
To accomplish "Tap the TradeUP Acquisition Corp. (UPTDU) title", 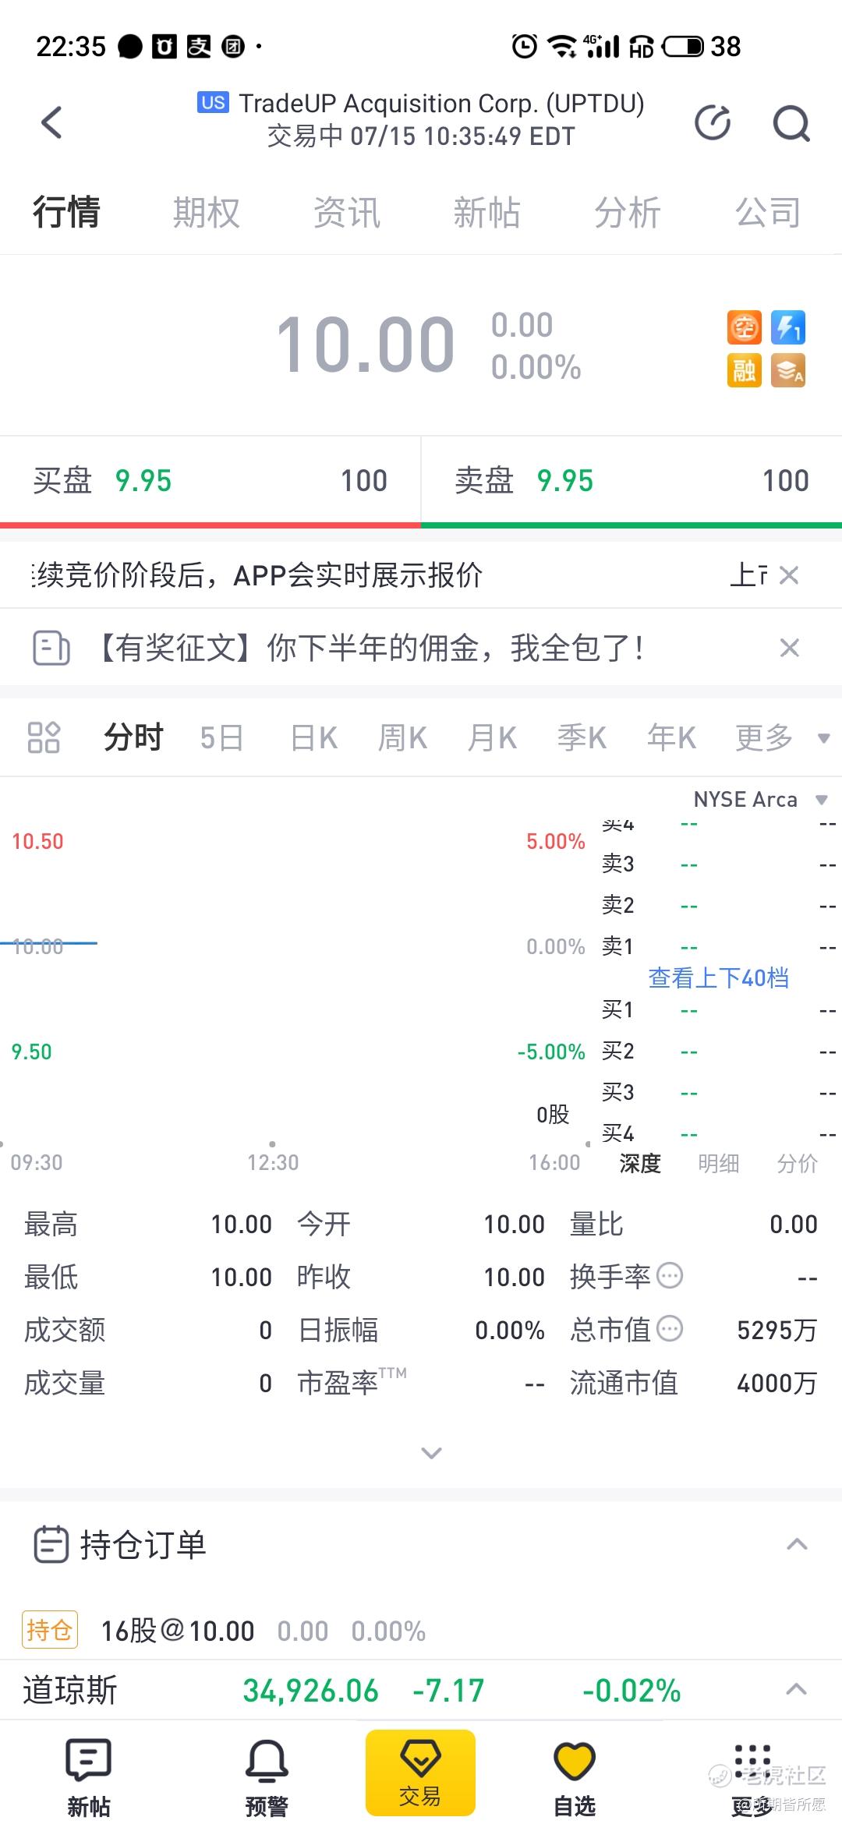I will [441, 103].
